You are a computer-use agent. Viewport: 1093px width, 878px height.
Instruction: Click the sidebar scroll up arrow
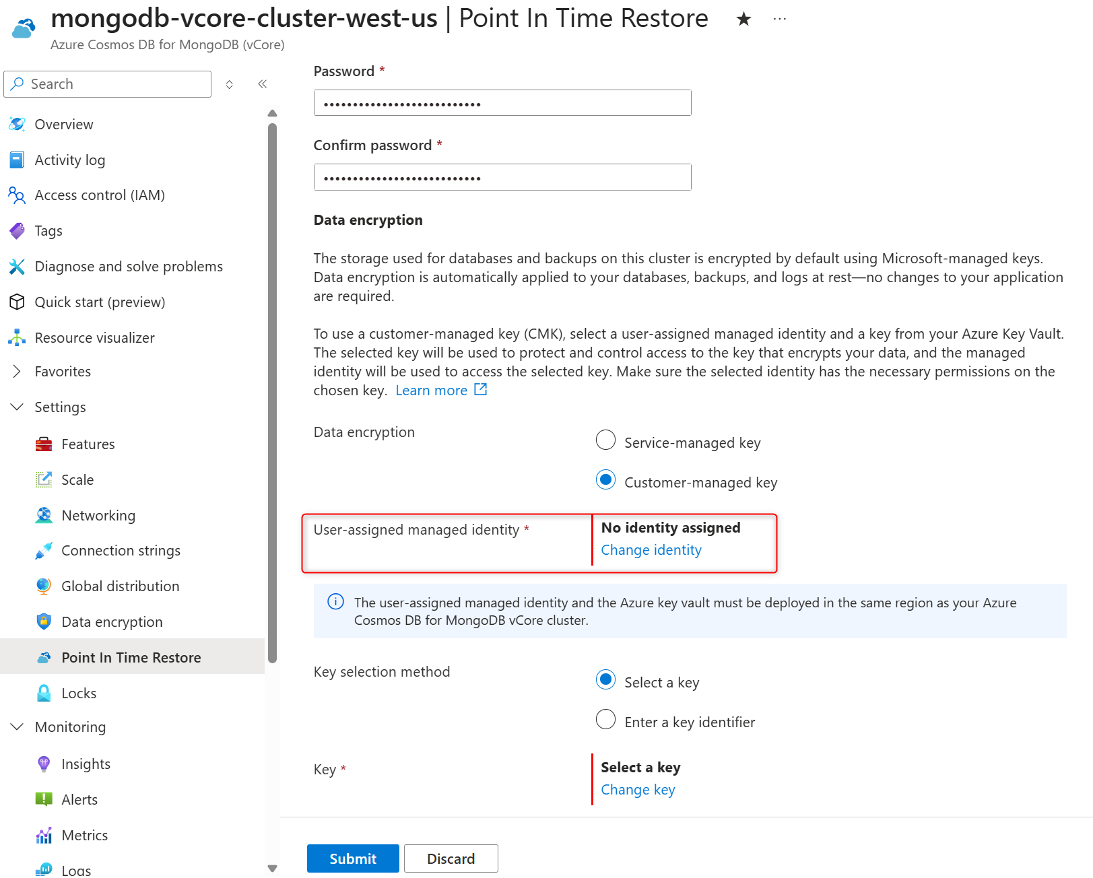point(272,113)
